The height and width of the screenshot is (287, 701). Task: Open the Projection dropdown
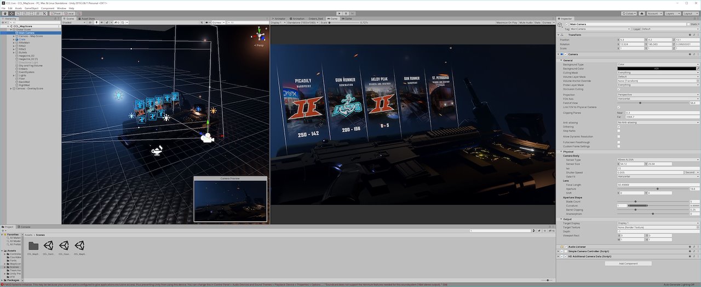658,95
